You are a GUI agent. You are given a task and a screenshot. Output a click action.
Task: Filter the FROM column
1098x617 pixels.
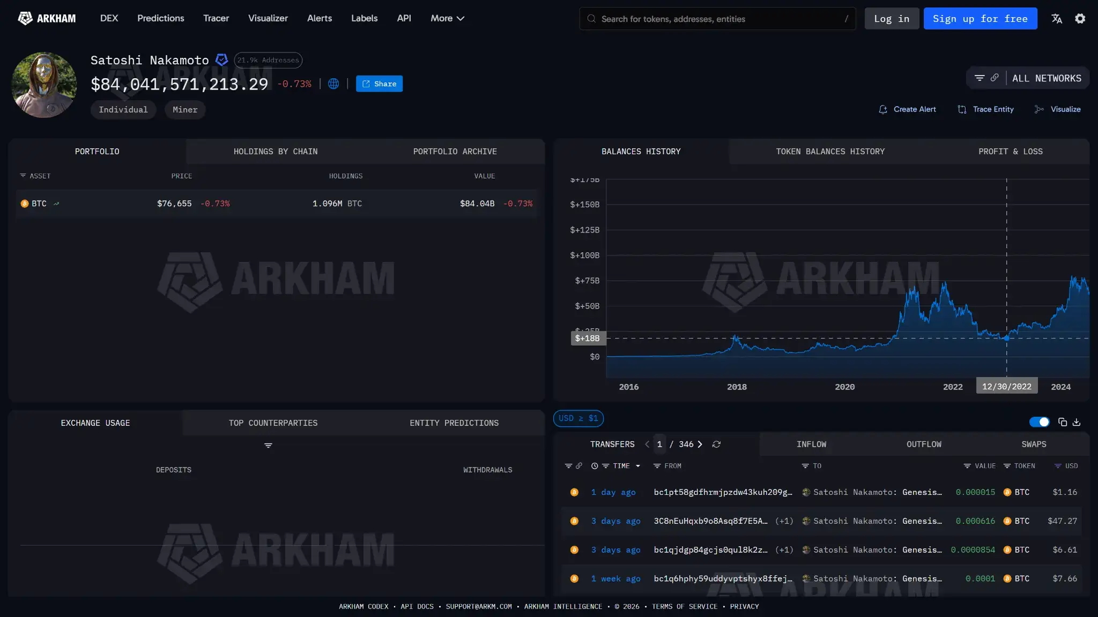pyautogui.click(x=657, y=466)
